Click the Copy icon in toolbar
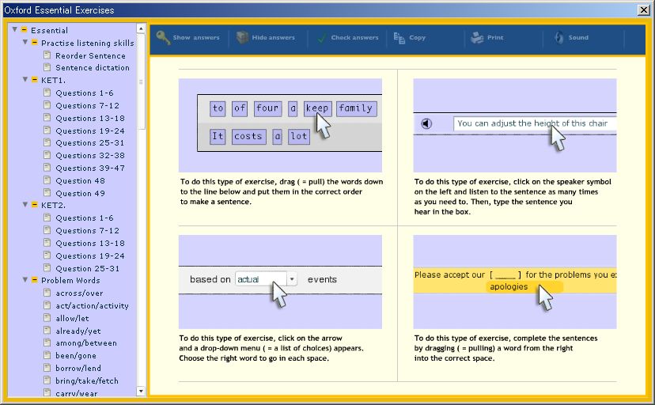This screenshot has height=405, width=655. pyautogui.click(x=399, y=37)
